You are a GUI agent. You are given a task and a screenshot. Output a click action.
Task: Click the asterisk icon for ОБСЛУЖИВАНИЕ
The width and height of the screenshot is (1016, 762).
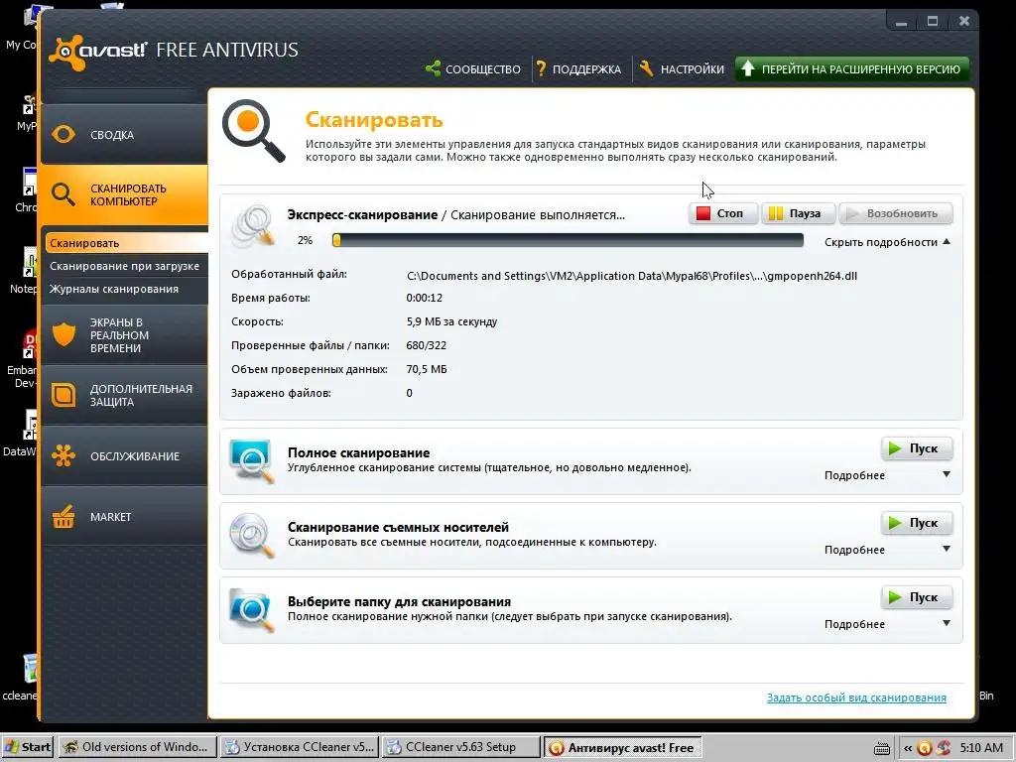63,455
